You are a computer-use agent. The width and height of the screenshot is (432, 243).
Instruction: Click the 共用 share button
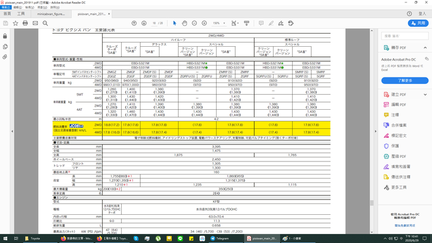point(418,23)
